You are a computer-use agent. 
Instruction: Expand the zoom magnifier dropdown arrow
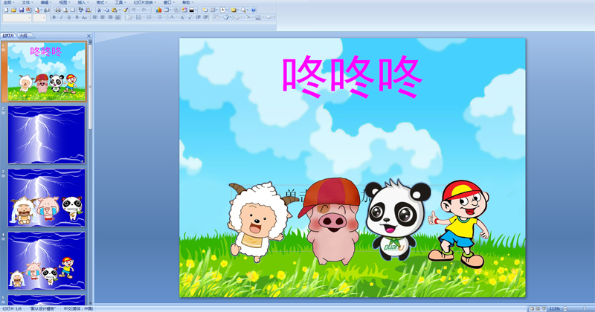pos(248,10)
